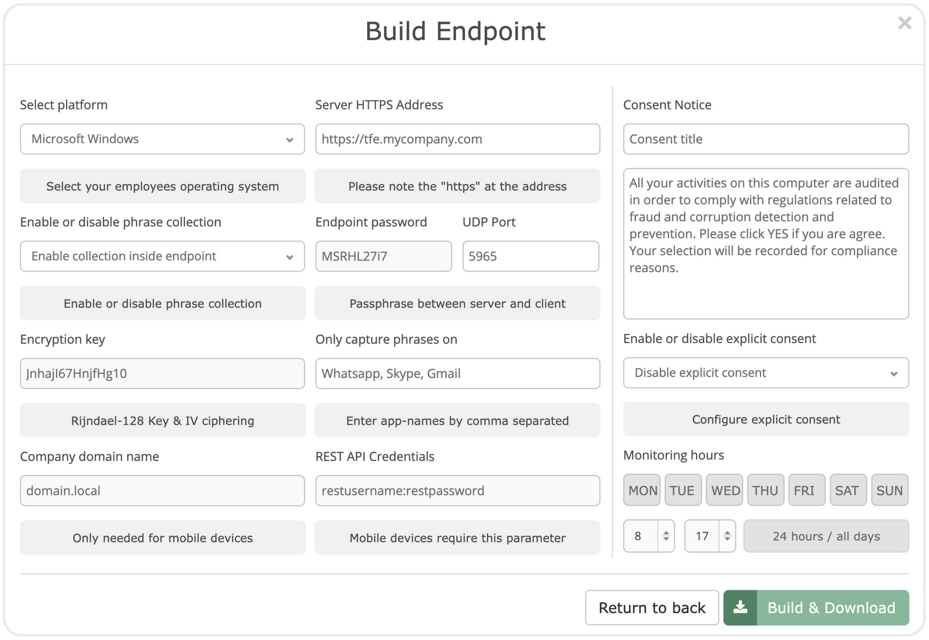
Task: Toggle MON monitoring day
Action: click(642, 490)
